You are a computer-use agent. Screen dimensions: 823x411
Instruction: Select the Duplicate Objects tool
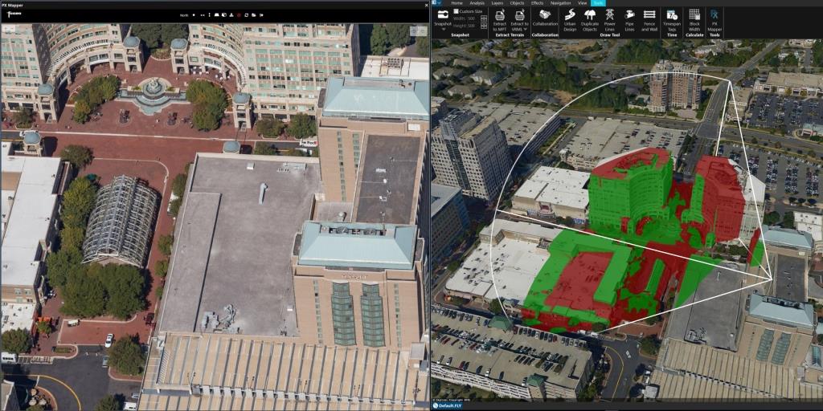tap(590, 20)
